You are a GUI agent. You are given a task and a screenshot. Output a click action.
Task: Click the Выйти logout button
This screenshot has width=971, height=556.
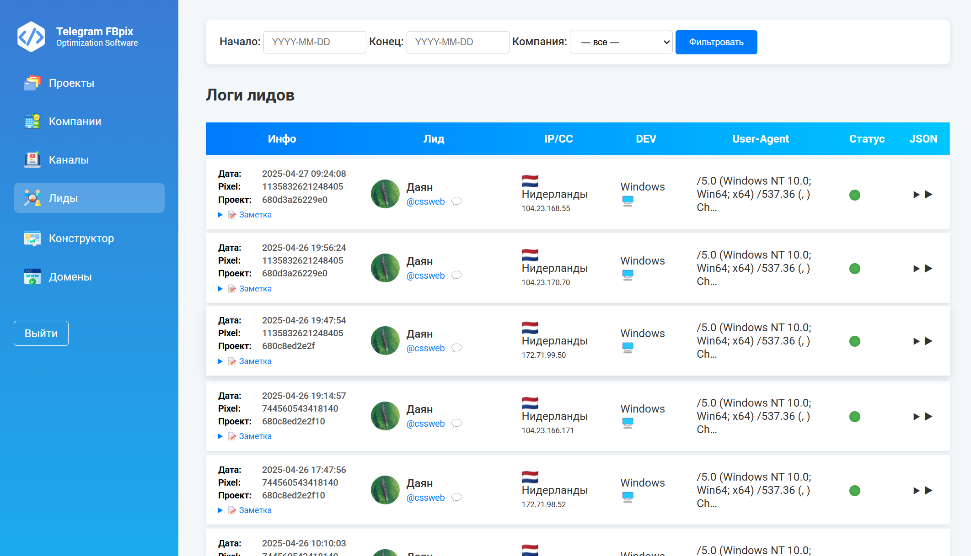tap(41, 333)
